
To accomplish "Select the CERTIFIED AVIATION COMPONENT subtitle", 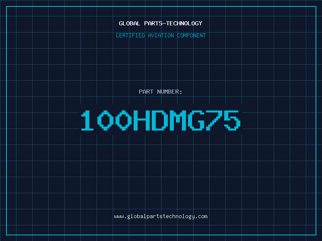I will pos(161,35).
